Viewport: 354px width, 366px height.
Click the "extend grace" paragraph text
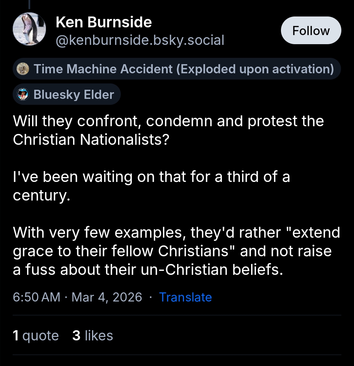[x=176, y=251]
